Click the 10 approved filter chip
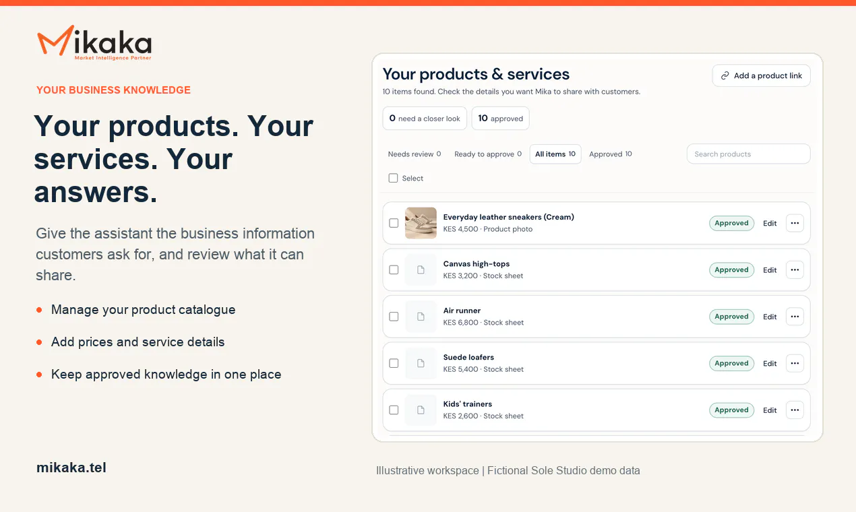The width and height of the screenshot is (856, 512). coord(500,119)
